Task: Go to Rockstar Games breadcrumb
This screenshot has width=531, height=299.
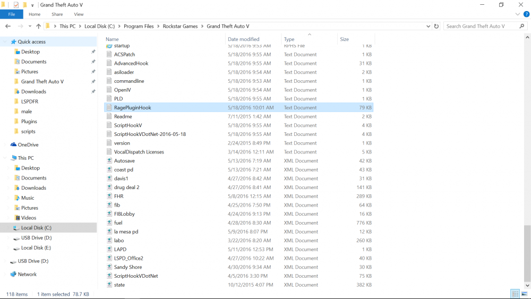Action: pos(180,26)
